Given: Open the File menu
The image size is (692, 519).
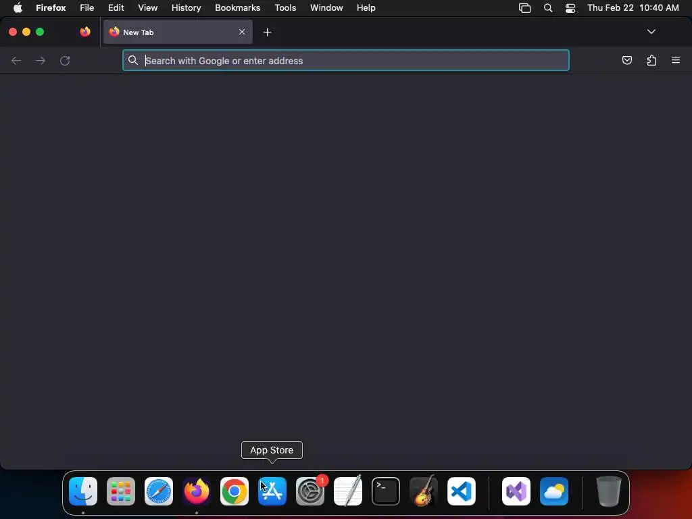Looking at the screenshot, I should pos(87,8).
